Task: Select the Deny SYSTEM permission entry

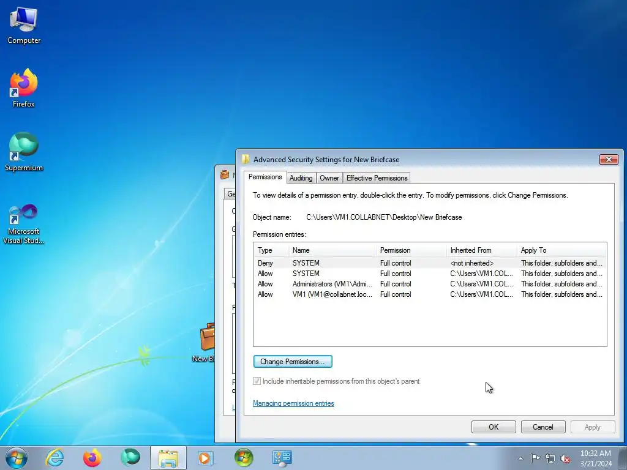Action: (430, 263)
